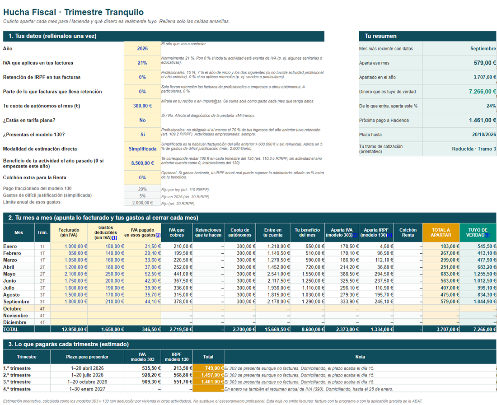This screenshot has width=497, height=405.
Task: Open footnote [5] in TUYO DE VERDAD header
Action: (487, 235)
